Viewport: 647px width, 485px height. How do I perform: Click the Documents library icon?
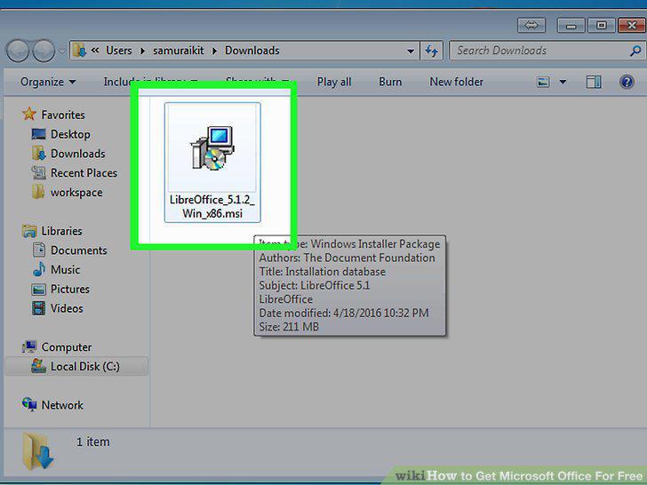tap(39, 250)
